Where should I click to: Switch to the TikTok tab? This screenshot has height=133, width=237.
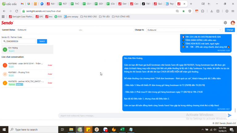(146, 4)
